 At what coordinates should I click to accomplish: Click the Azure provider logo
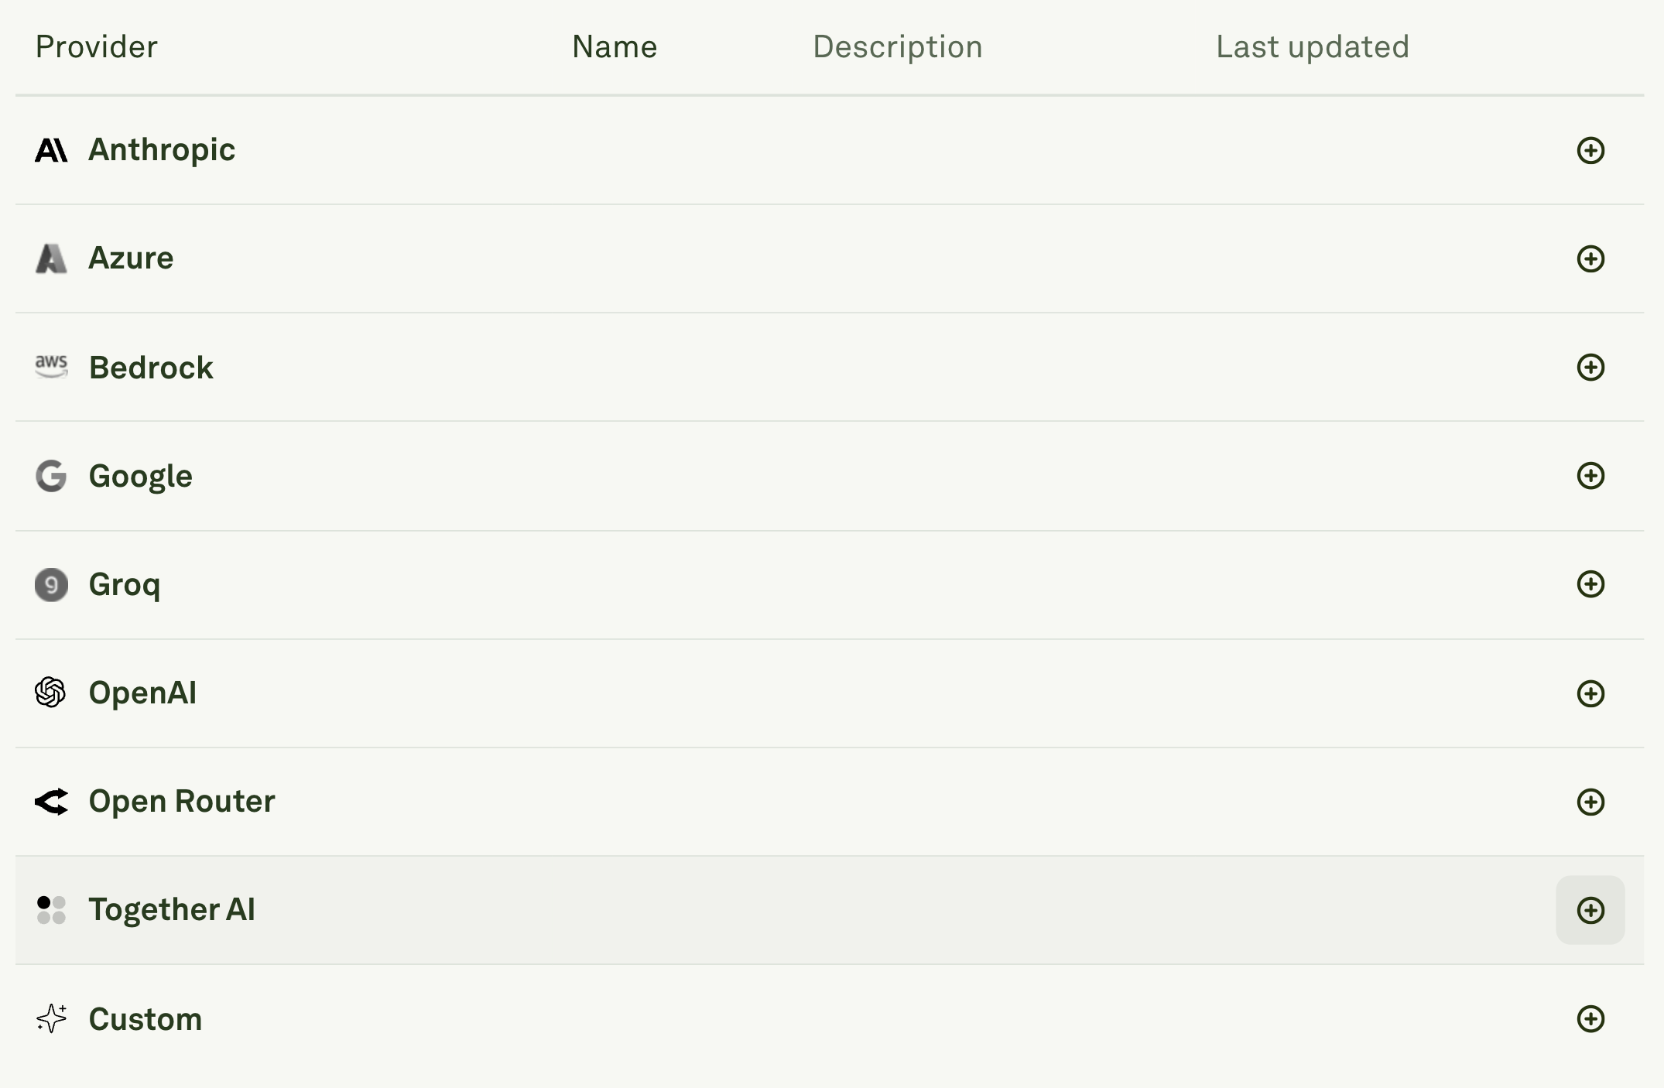tap(51, 258)
